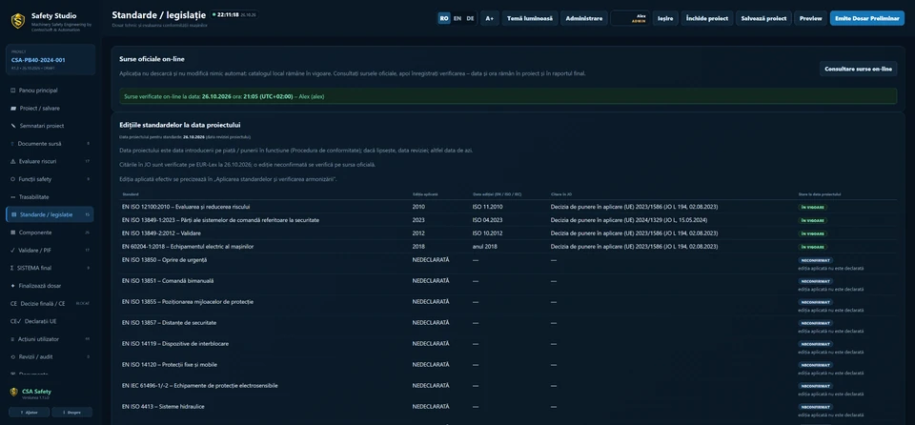915x425 pixels.
Task: Click the Ieșire logout button
Action: pyautogui.click(x=665, y=19)
